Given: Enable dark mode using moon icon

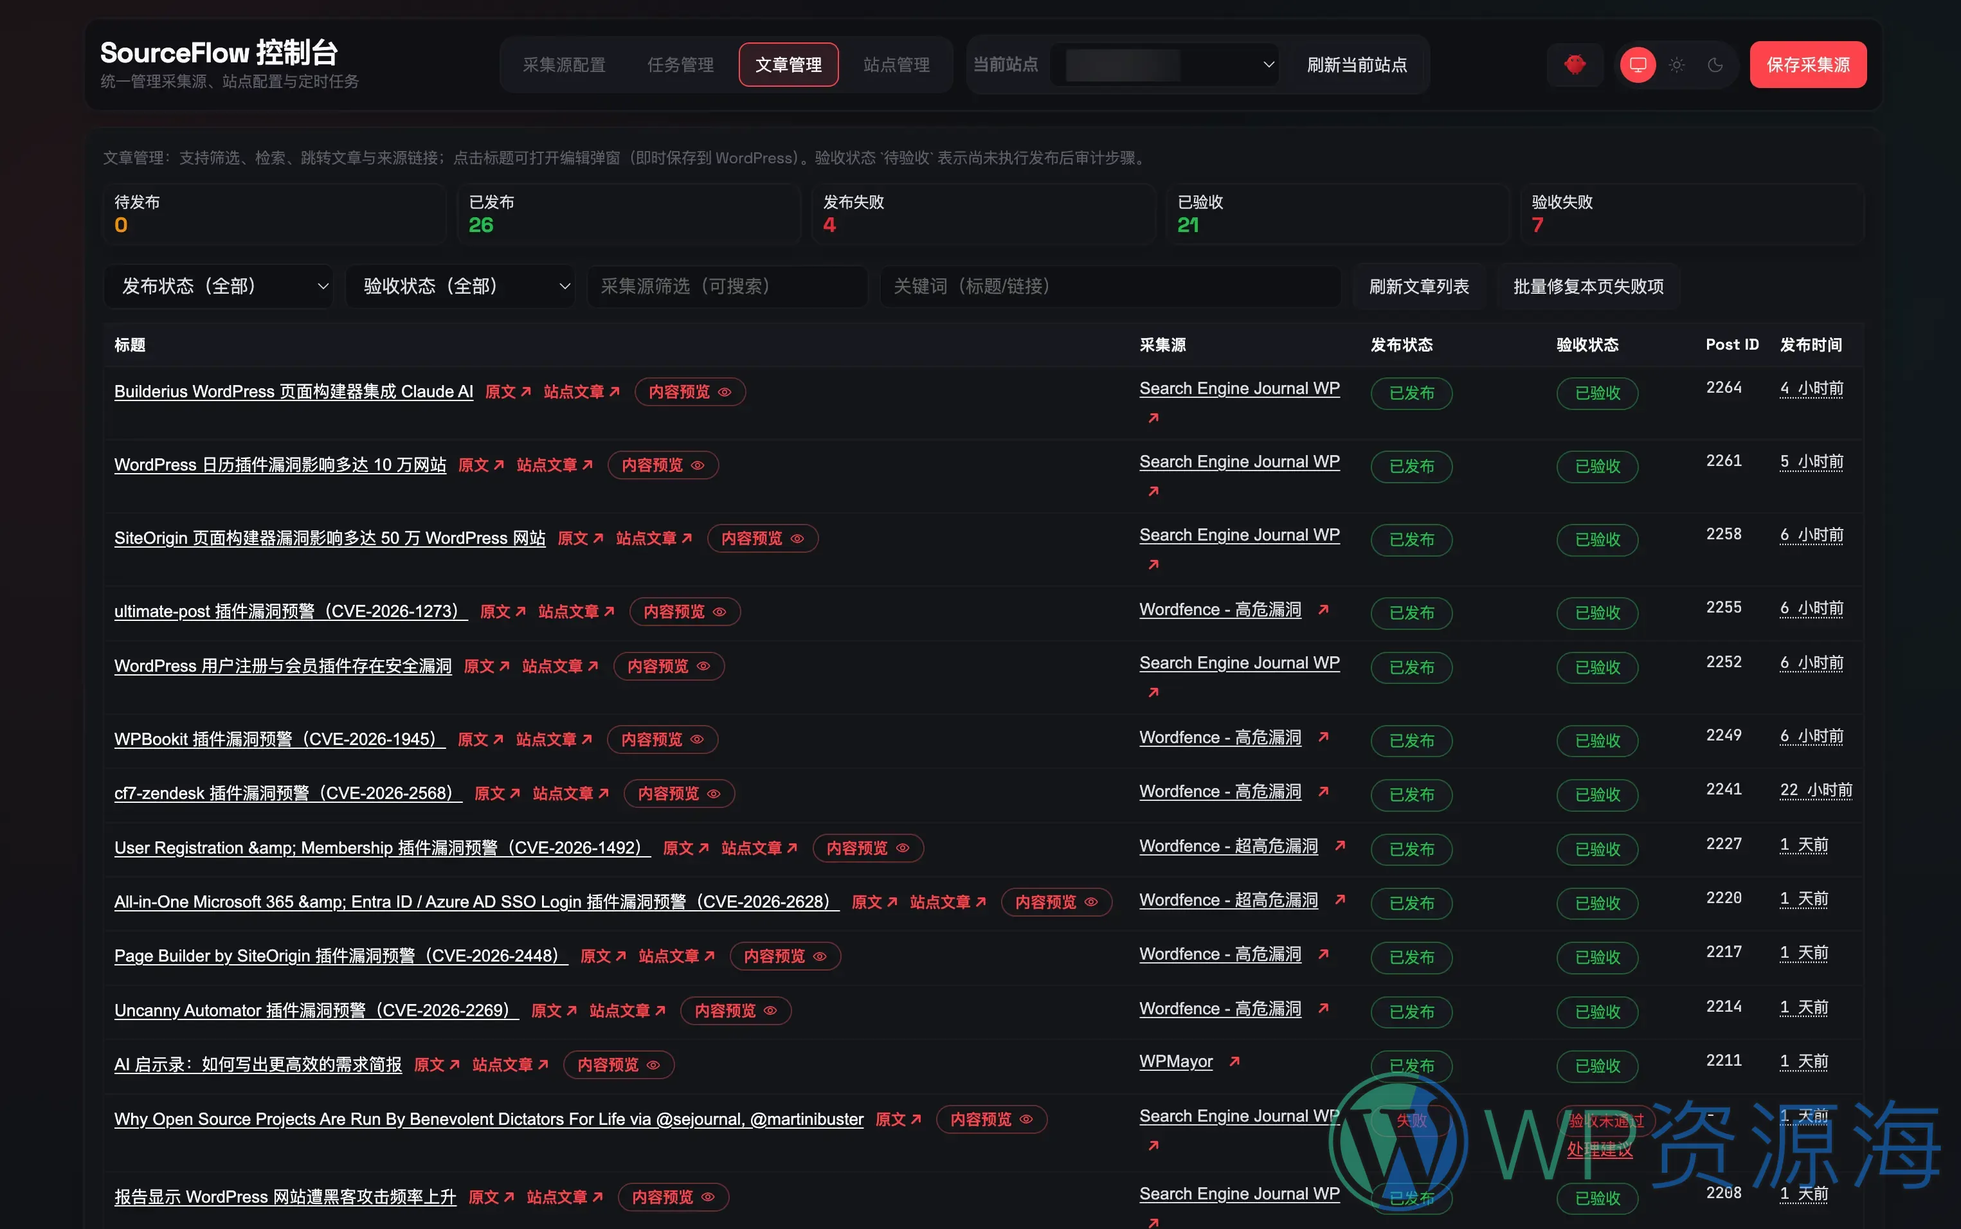Looking at the screenshot, I should point(1715,64).
